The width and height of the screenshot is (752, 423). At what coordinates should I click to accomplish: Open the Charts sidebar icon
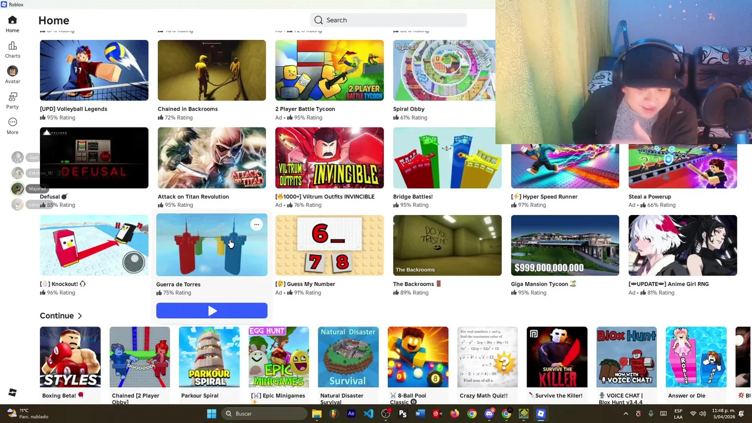(12, 50)
